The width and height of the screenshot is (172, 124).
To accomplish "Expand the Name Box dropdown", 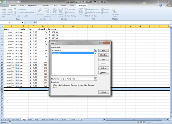I will pyautogui.click(x=22, y=22).
